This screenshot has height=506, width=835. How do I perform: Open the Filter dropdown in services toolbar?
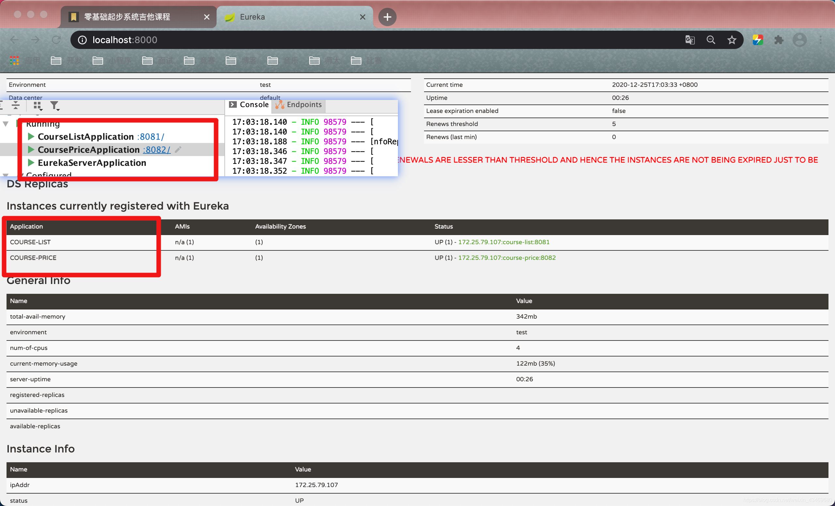tap(54, 106)
